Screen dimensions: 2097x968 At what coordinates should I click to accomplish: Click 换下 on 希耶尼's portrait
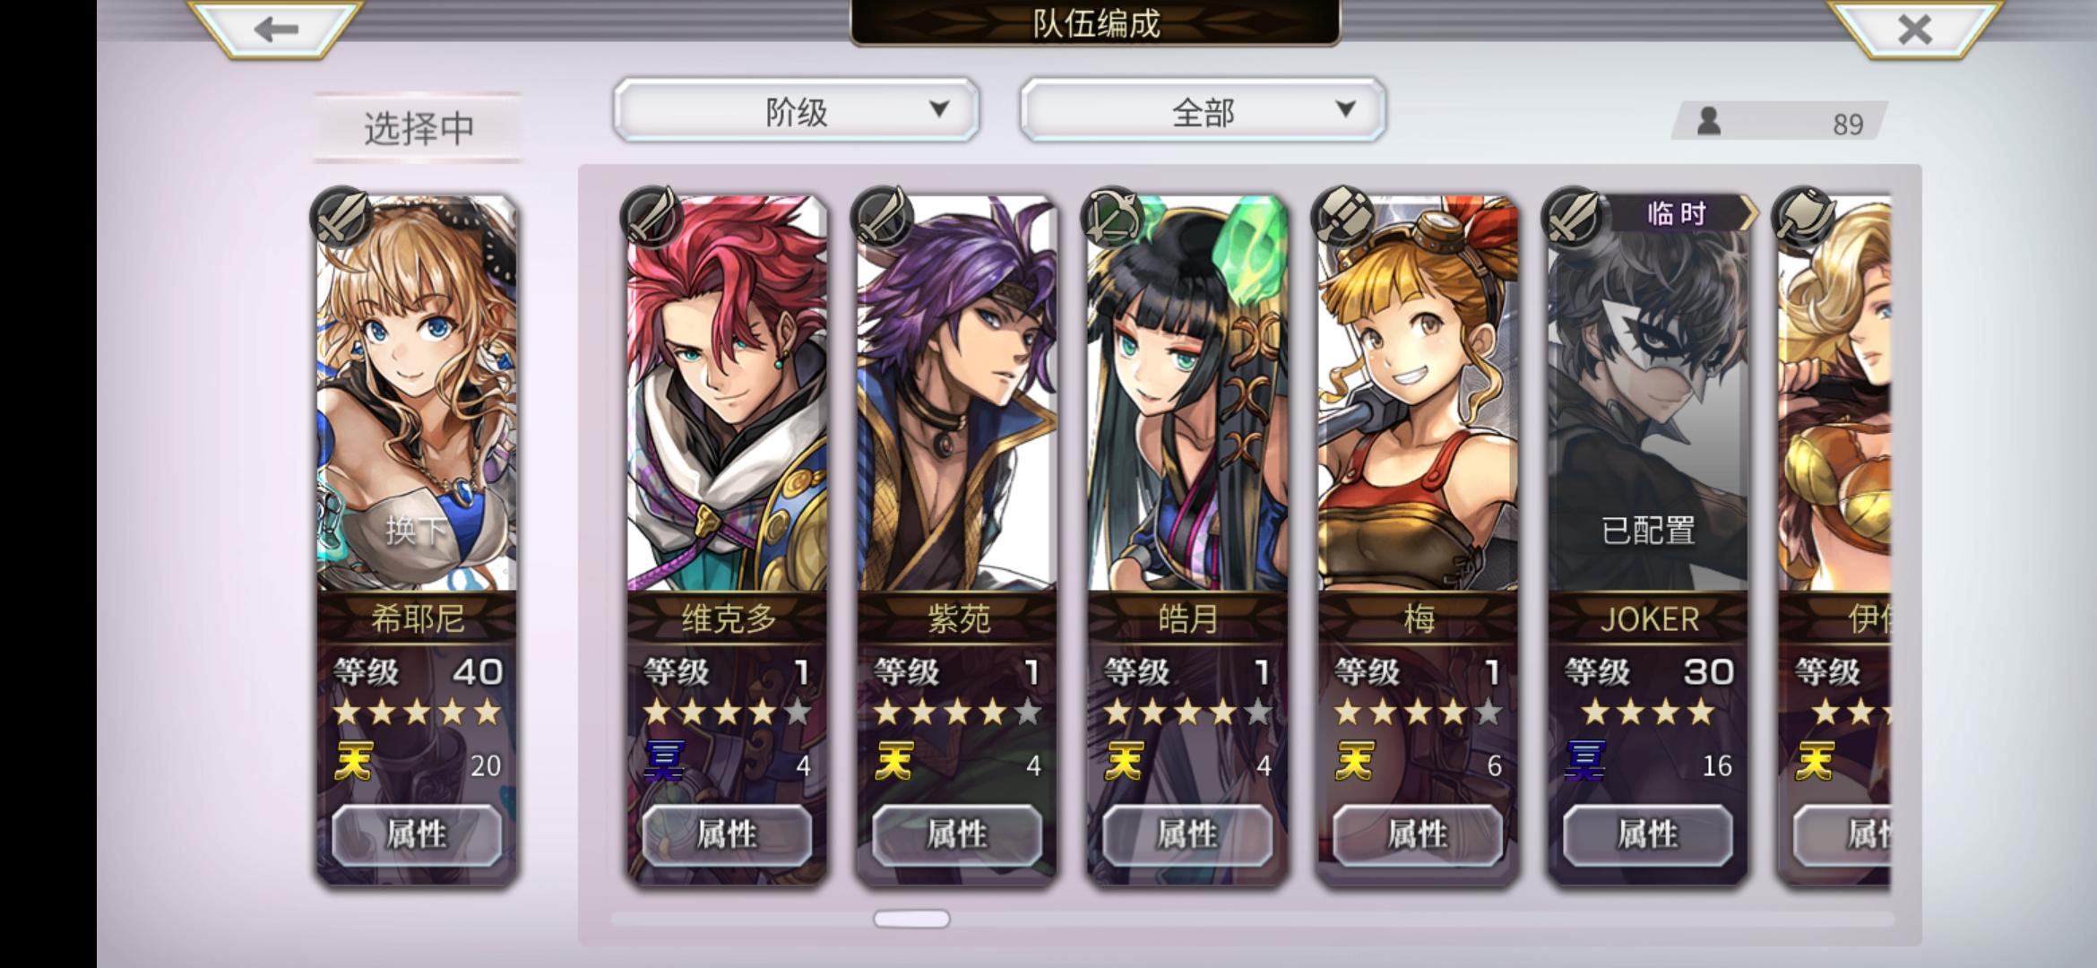tap(417, 531)
